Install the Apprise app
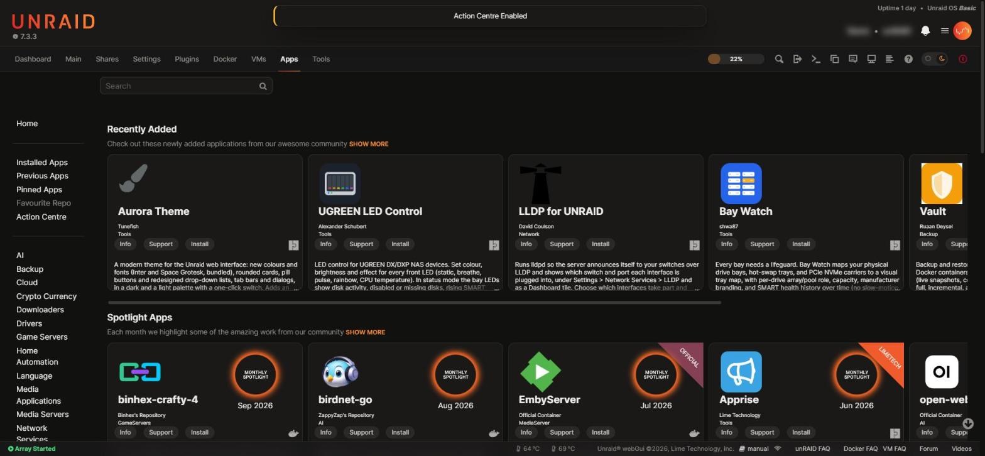 point(801,432)
